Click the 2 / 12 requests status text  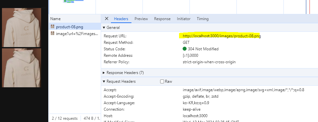click(x=65, y=118)
